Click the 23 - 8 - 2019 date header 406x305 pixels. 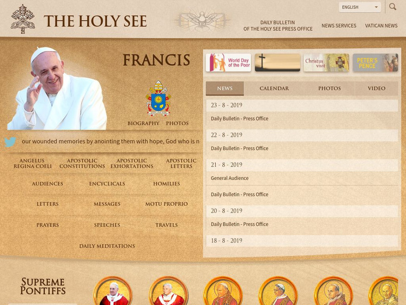point(302,105)
